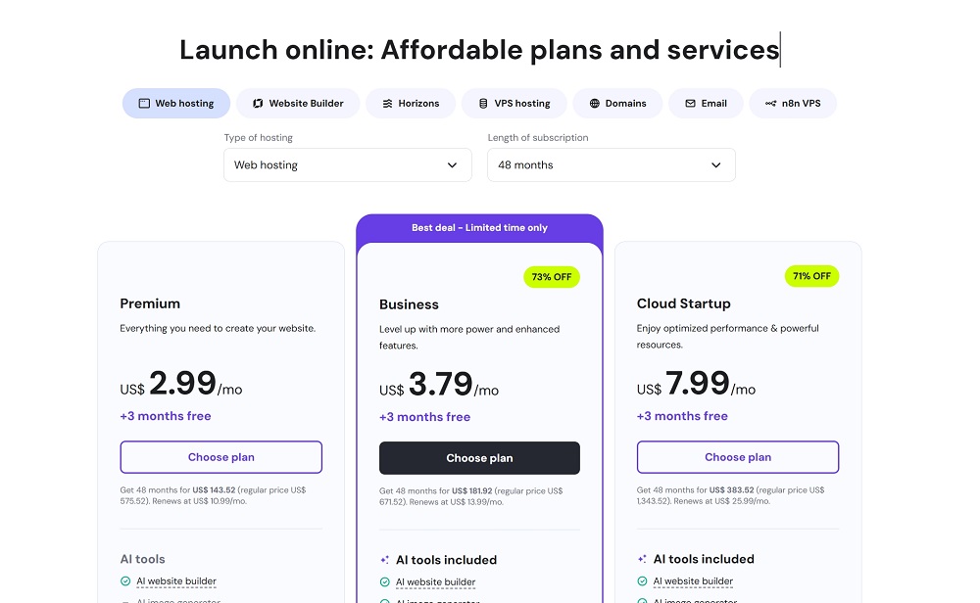
Task: Click the Web hosting tab icon
Action: tap(144, 104)
